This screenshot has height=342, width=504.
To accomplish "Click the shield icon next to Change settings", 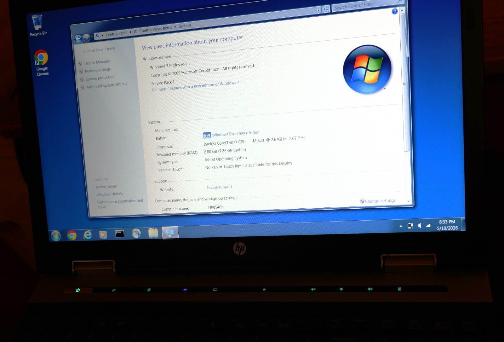I will pos(362,201).
